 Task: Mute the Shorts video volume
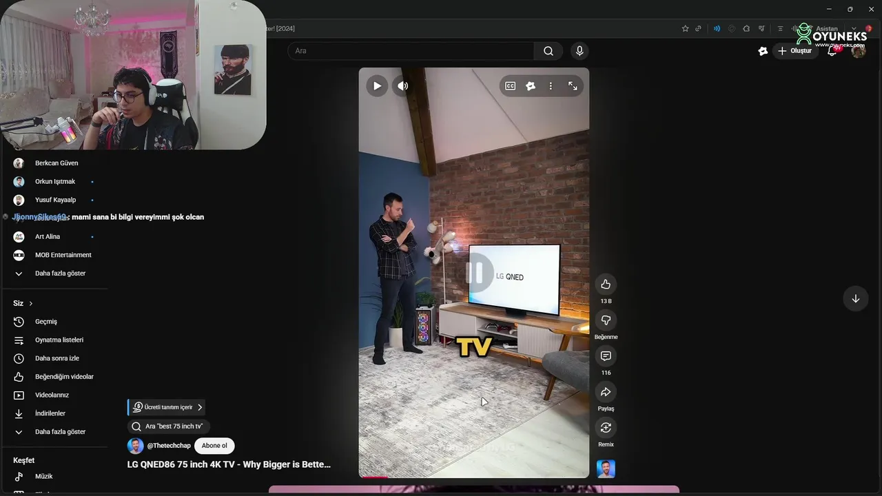[403, 86]
